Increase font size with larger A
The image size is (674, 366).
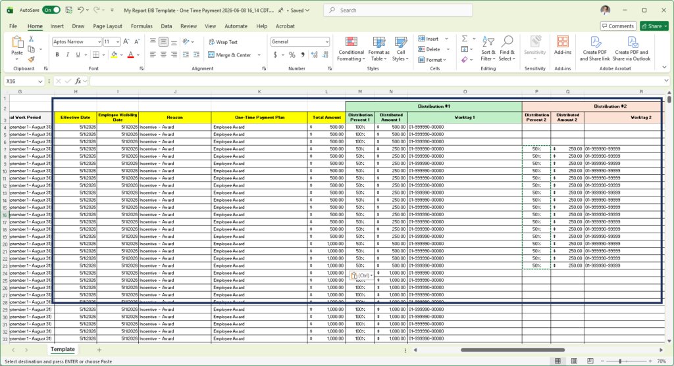point(126,41)
